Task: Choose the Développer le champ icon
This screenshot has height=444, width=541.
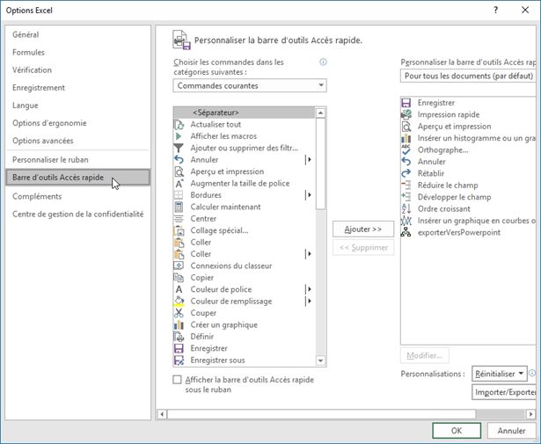Action: pos(406,197)
